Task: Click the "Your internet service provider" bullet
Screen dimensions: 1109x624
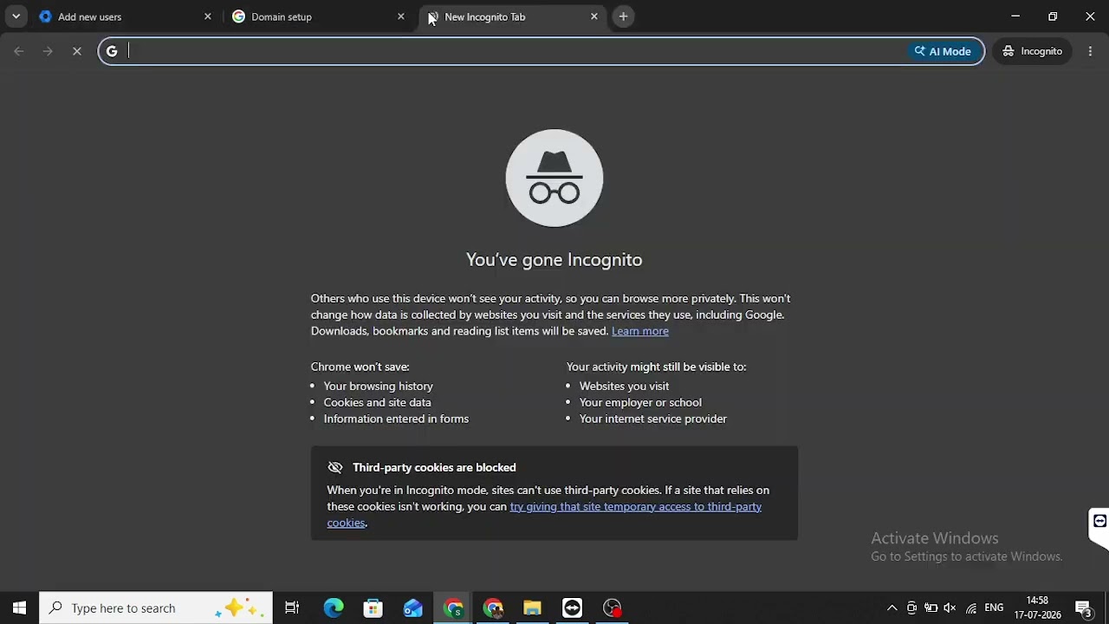Action: [x=652, y=419]
